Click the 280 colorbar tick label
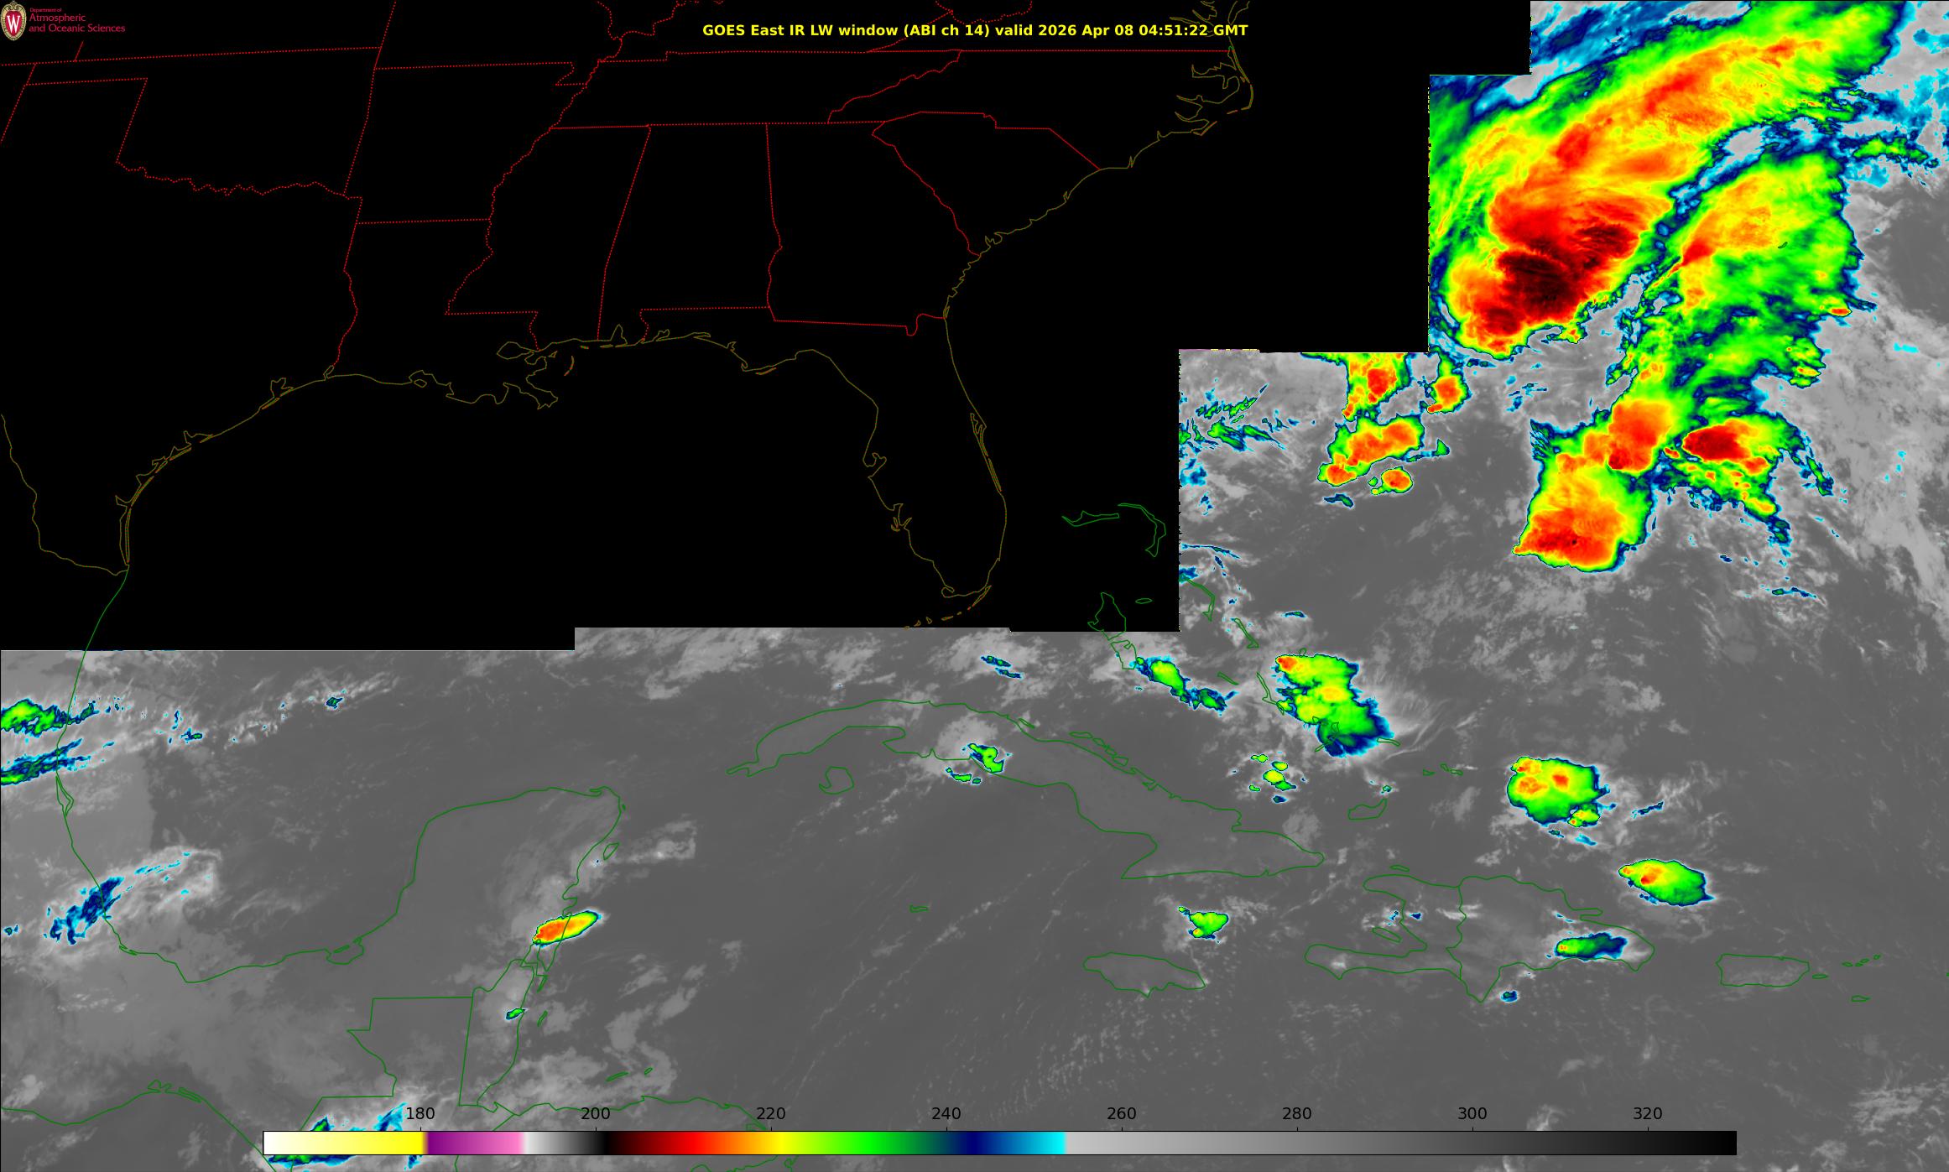 coord(1296,1113)
